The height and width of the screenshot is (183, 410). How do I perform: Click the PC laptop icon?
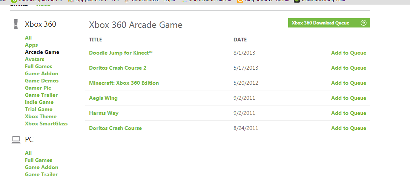(15, 140)
